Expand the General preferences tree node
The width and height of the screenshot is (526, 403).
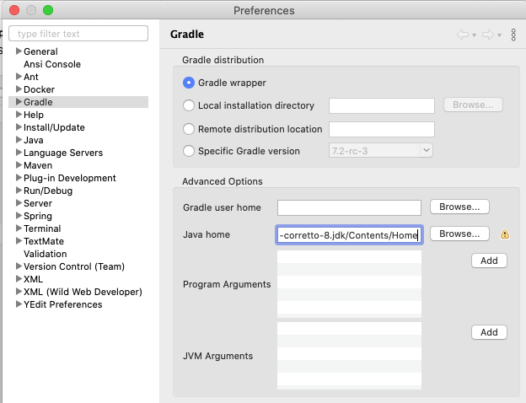[x=18, y=51]
